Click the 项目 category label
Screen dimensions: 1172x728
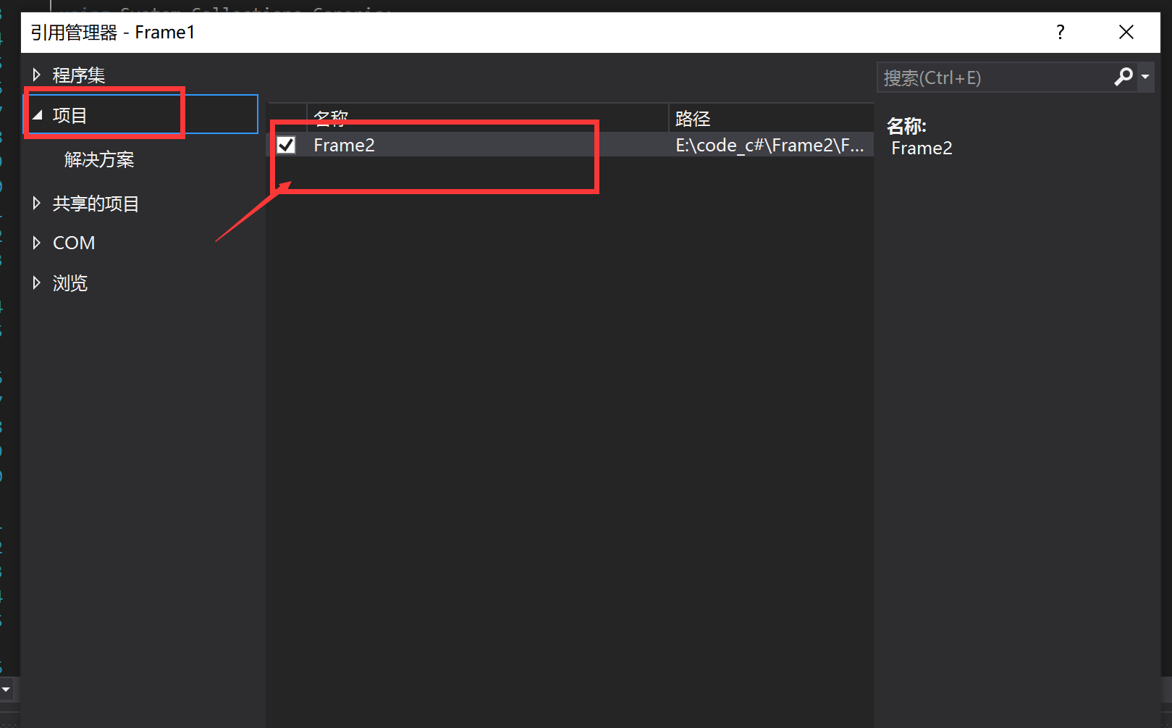68,114
